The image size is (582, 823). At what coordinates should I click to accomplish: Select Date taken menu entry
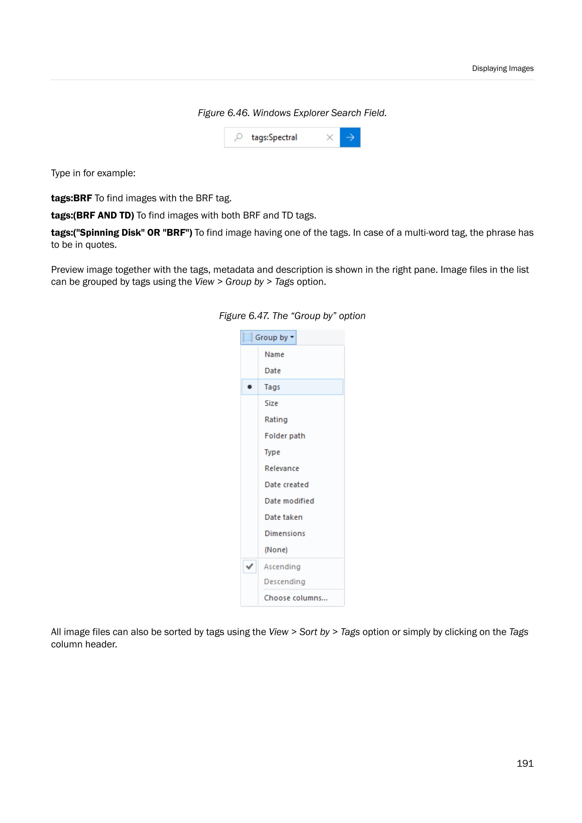(x=283, y=517)
